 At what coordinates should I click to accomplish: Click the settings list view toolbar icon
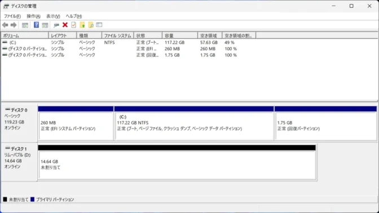(99, 25)
